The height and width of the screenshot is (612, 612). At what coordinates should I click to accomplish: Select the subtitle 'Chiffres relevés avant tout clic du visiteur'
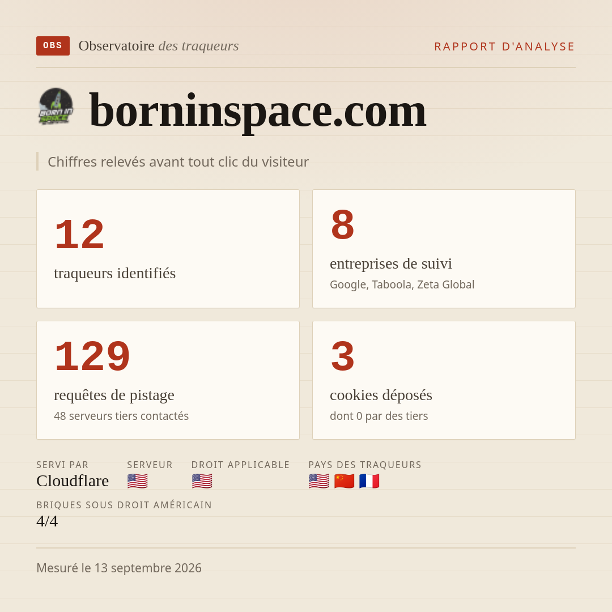[x=178, y=161]
